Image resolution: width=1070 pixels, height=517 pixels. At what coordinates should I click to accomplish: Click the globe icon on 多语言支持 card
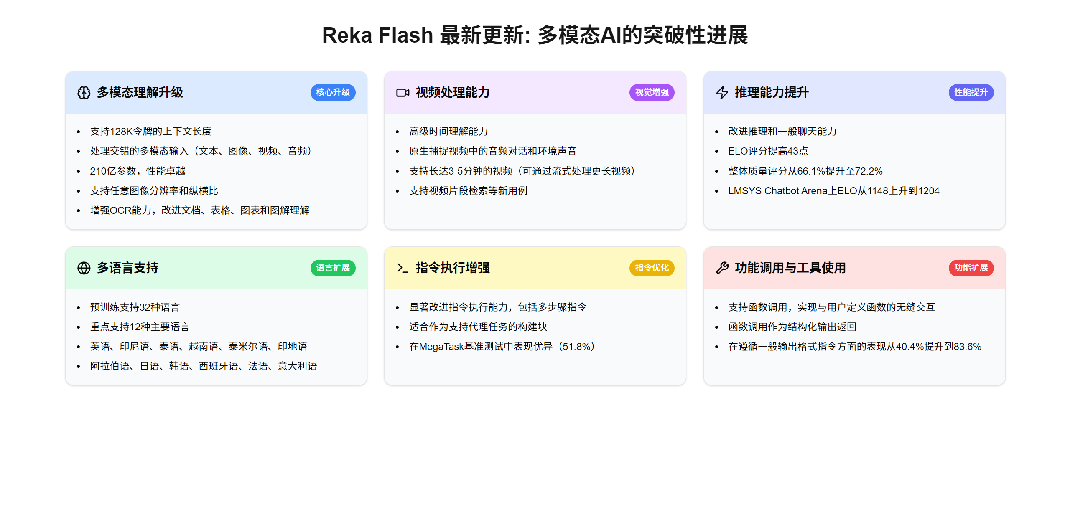(x=83, y=268)
